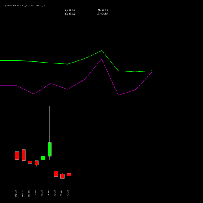Select the small red candle for 06 Oct
Screen dimensions: 203x203
tap(30, 162)
